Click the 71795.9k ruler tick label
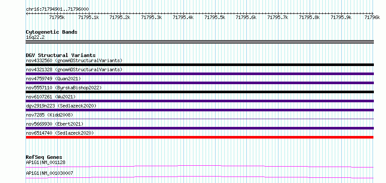Viewport: 386px width, 183px height. pyautogui.click(x=341, y=17)
